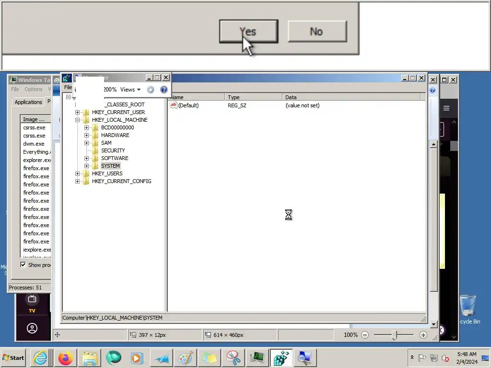
Task: Expand HKEY_CURRENT_CONFIG node
Action: tap(77, 181)
